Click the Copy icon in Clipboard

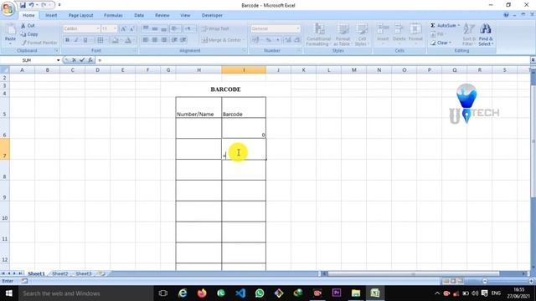(23, 34)
